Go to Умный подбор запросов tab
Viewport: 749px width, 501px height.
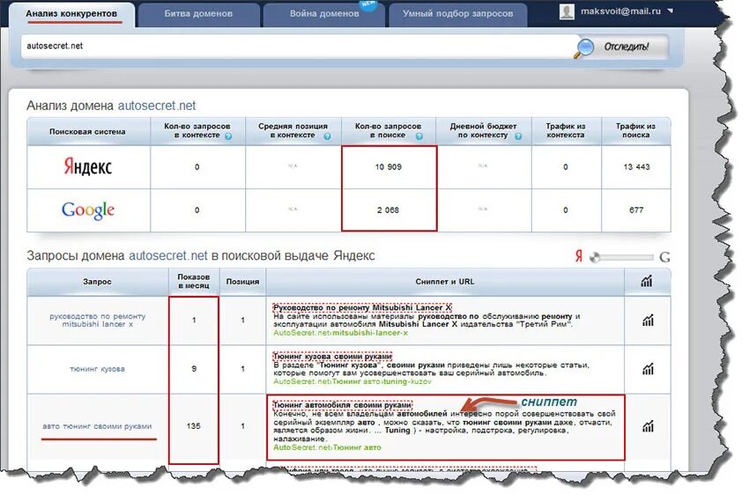(457, 14)
